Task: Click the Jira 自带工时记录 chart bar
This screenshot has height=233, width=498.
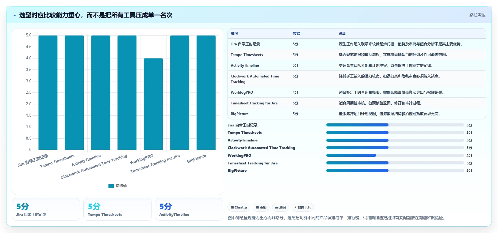Action: 48,92
